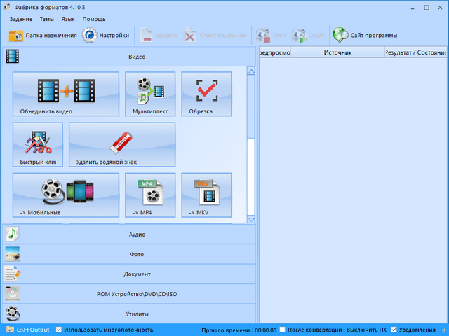Click Удалить водяной знак eraser icon
Image resolution: width=449 pixels, height=336 pixels.
pyautogui.click(x=122, y=141)
